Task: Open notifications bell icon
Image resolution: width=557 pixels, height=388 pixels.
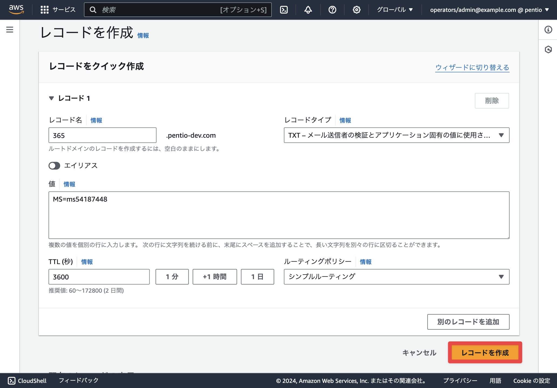Action: [308, 10]
